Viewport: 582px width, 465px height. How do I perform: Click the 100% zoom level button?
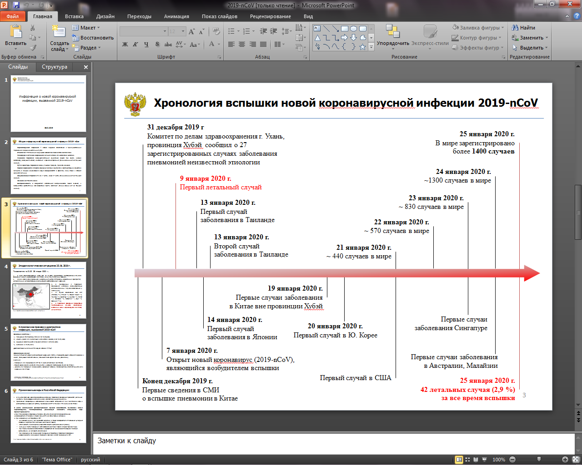coord(499,460)
